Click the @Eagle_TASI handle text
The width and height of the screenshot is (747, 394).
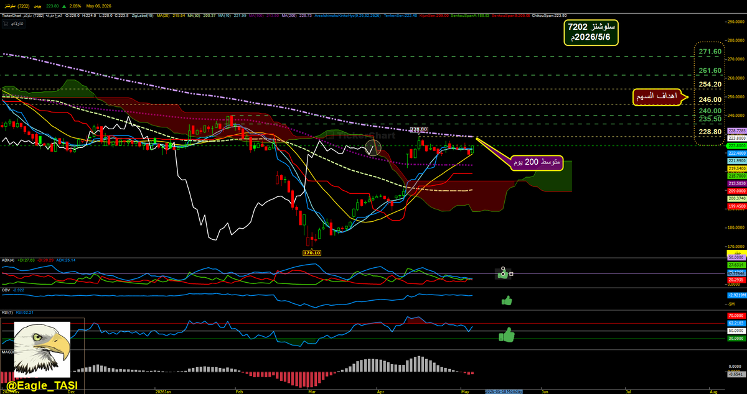click(x=42, y=385)
